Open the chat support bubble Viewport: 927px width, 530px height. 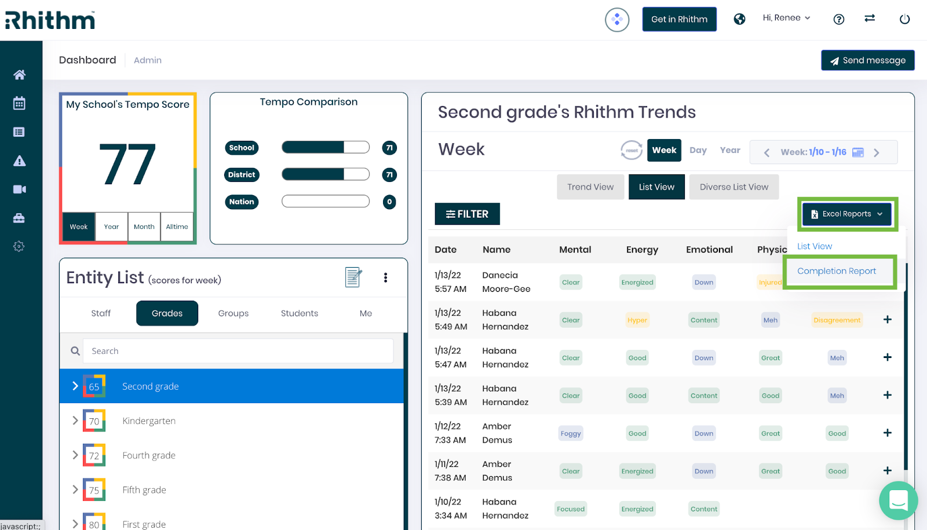tap(898, 500)
